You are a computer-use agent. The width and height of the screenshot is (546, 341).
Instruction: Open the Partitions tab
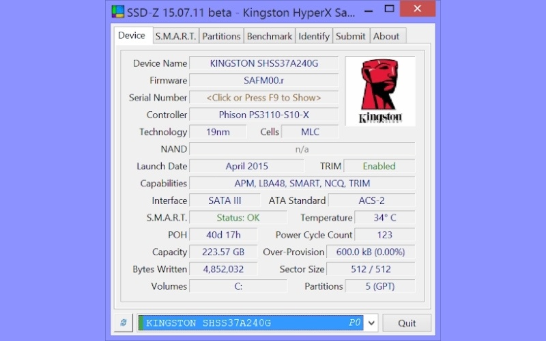point(221,36)
